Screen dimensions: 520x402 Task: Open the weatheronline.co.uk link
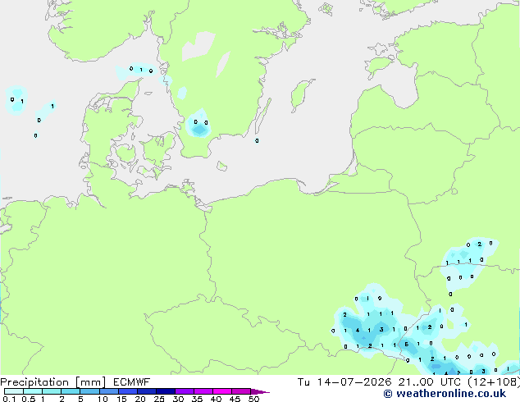(x=445, y=394)
